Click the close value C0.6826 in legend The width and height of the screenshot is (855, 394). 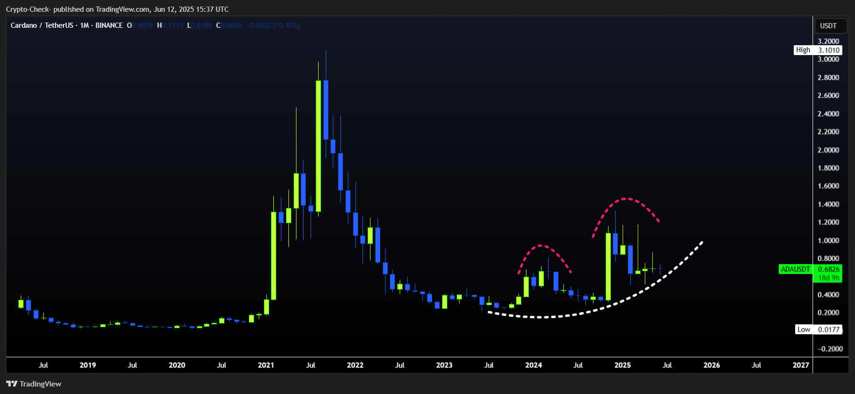[x=229, y=25]
